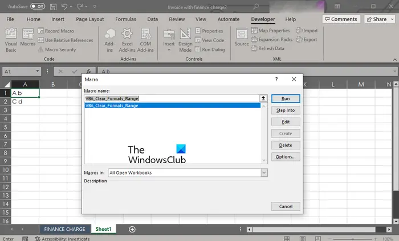Open the XML Source pane
This screenshot has width=399, height=241.
point(242,38)
